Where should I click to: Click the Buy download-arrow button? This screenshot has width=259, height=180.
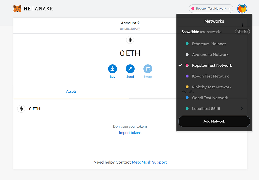(113, 69)
